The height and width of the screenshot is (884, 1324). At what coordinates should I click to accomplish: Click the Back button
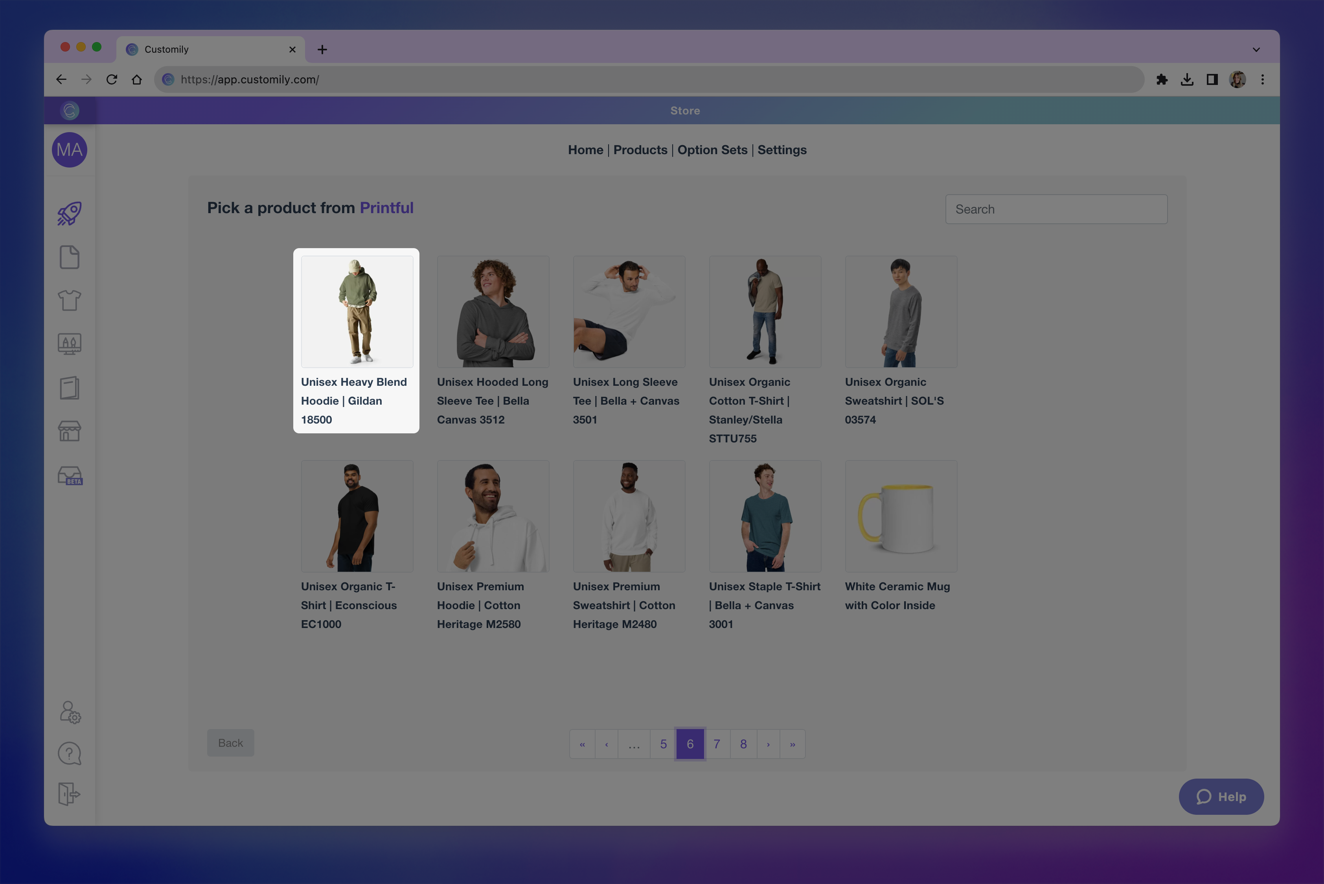tap(230, 742)
